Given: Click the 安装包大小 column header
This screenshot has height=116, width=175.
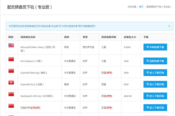Looking at the screenshot, I should tap(130, 37).
